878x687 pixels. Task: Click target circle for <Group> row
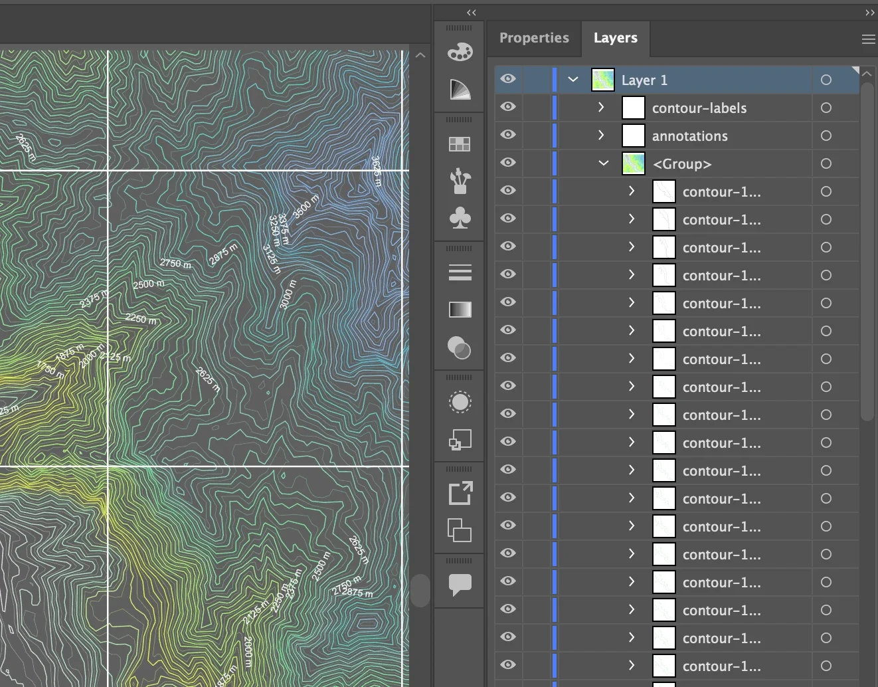tap(826, 163)
